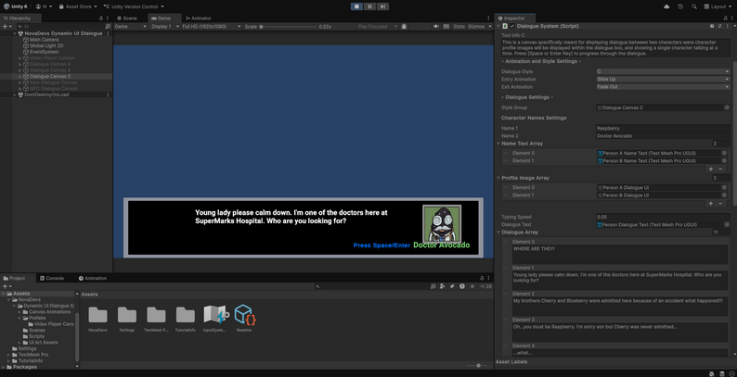Screen dimensions: 737x377
Task: Open the Readme asset in Project
Action: pyautogui.click(x=244, y=319)
